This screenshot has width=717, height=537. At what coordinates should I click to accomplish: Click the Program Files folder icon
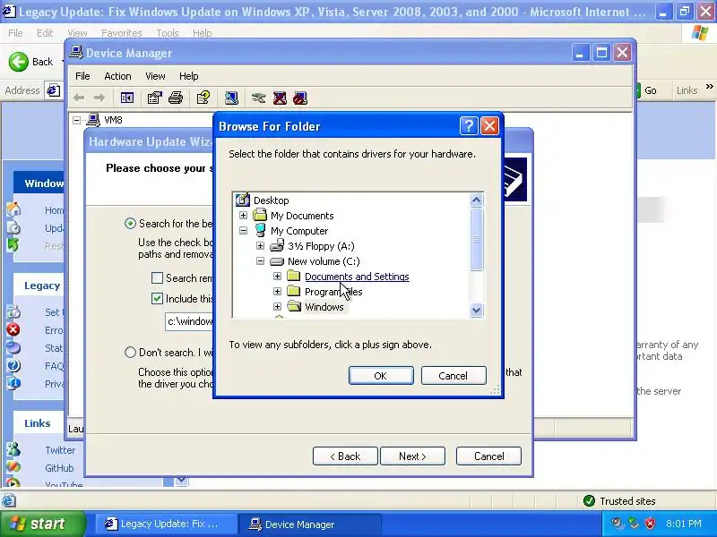point(294,291)
